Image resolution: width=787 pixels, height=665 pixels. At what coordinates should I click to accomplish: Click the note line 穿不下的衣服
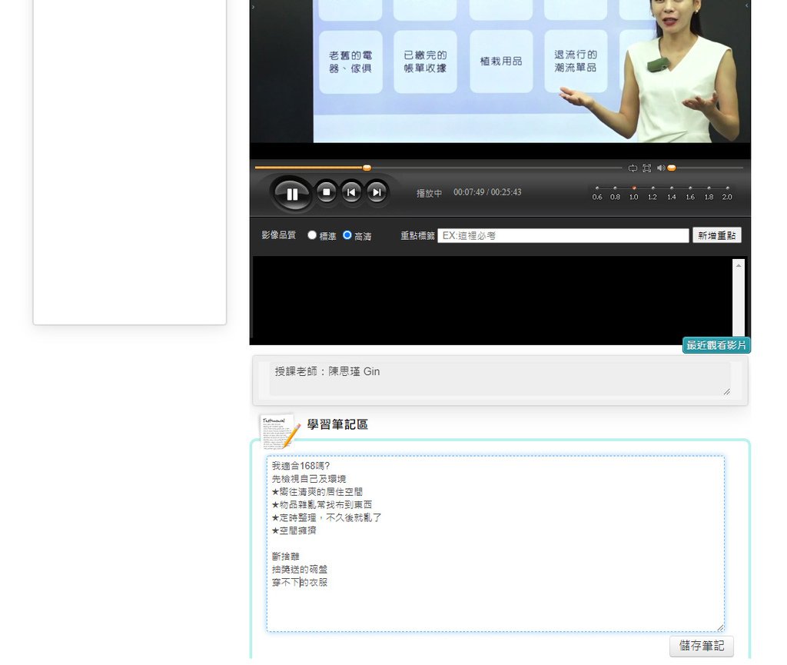tap(300, 582)
